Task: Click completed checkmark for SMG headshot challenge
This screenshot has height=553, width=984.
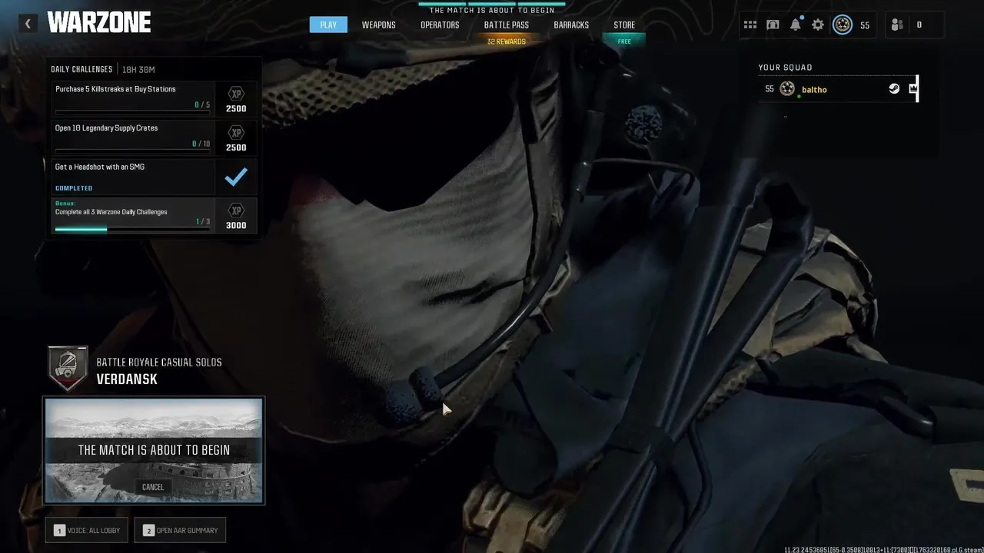Action: click(236, 177)
